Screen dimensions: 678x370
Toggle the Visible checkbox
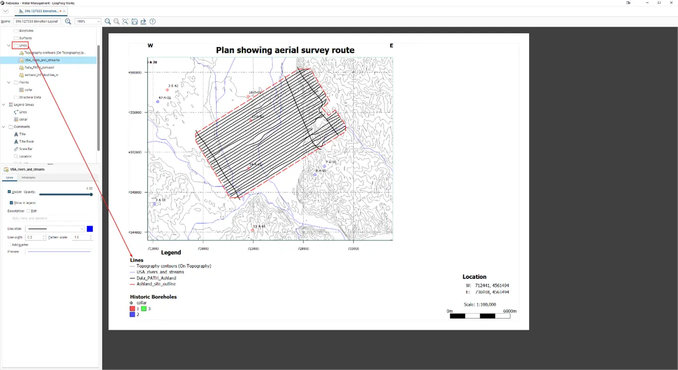[x=9, y=192]
